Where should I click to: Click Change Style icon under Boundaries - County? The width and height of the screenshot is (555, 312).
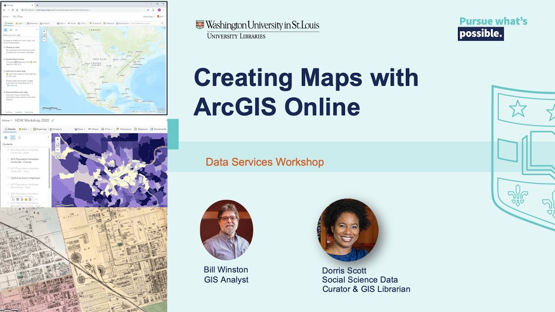[22, 199]
